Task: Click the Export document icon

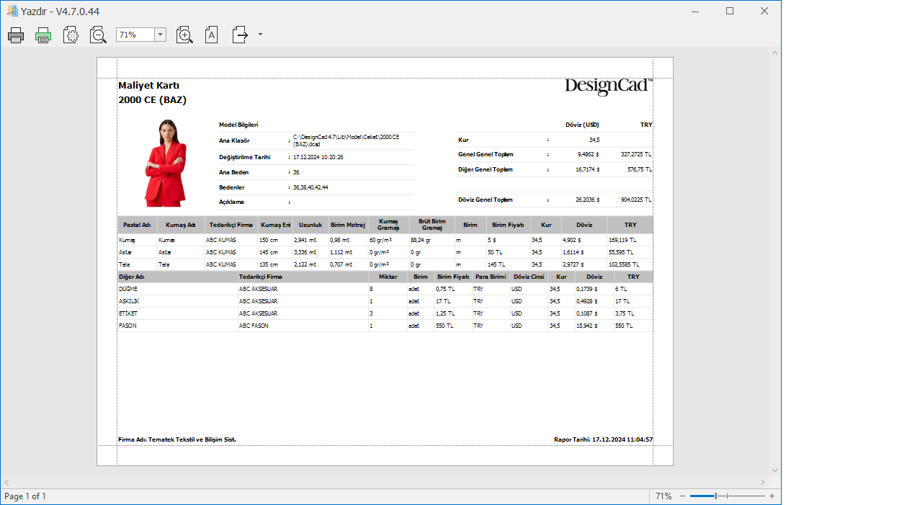Action: pyautogui.click(x=240, y=35)
